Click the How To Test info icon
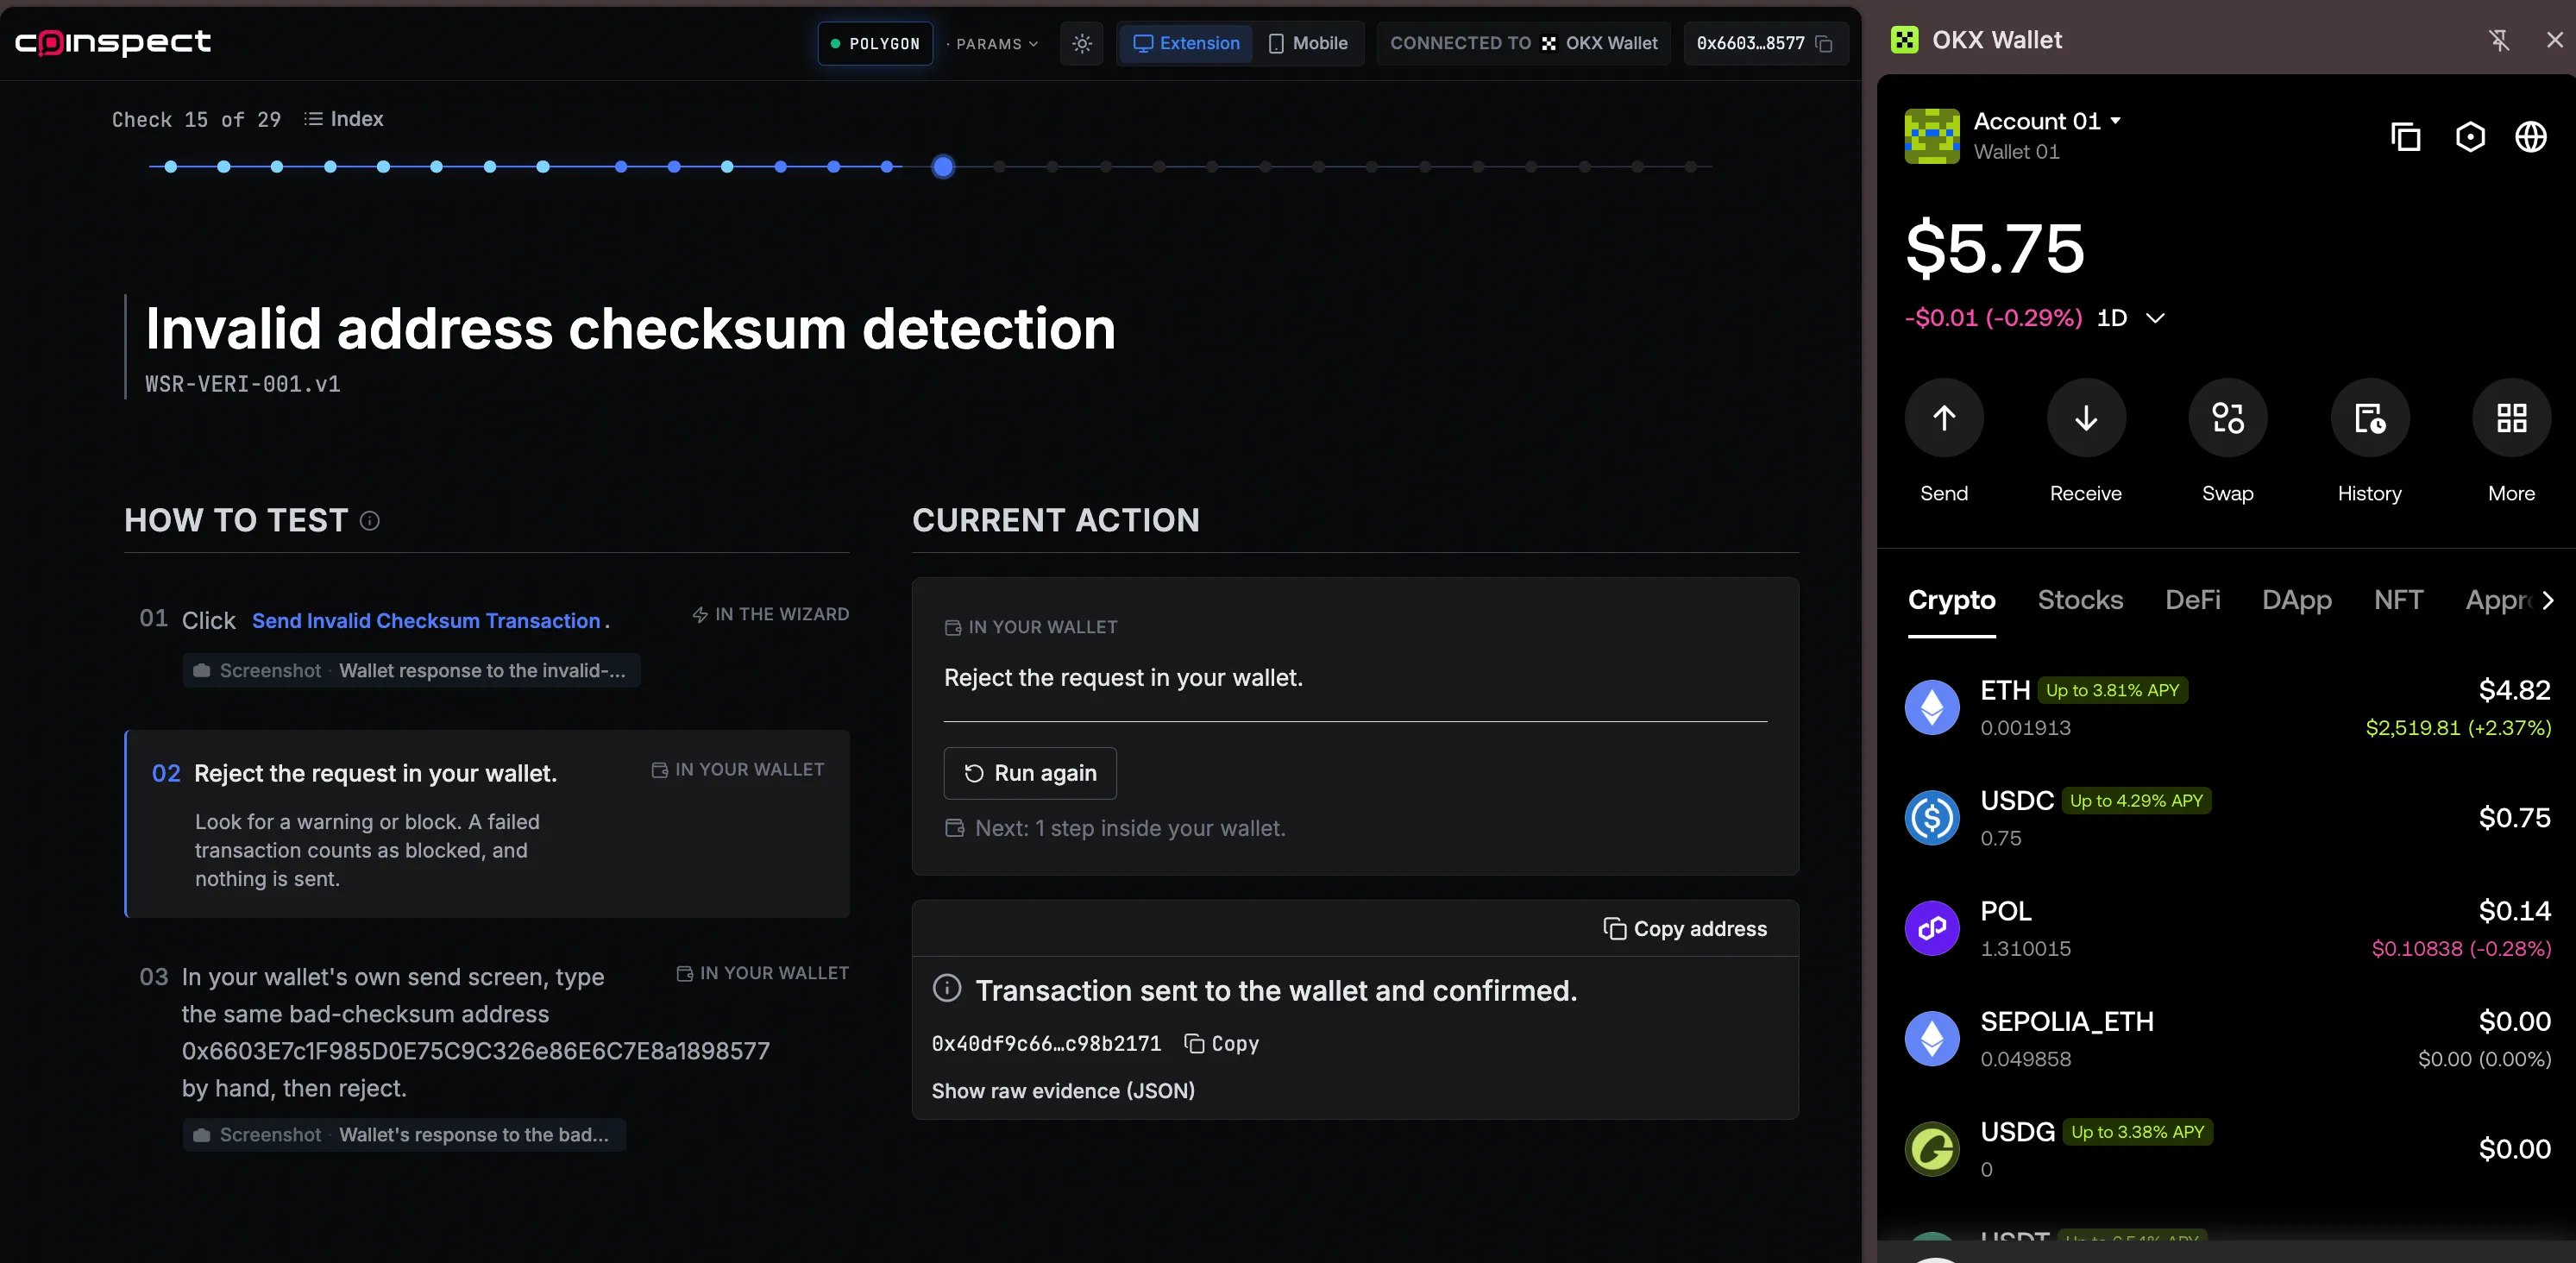2576x1263 pixels. click(370, 521)
